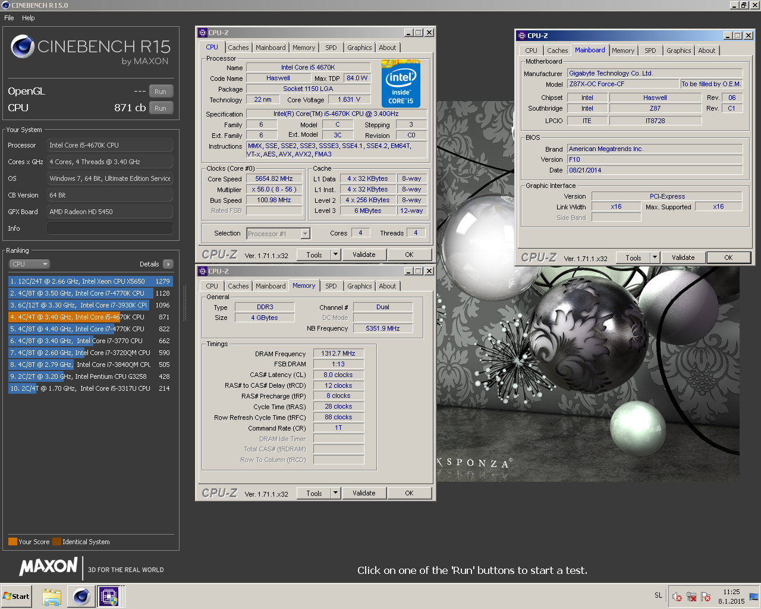Run the CPU benchmark

161,108
